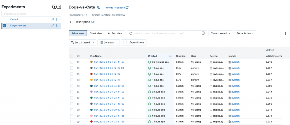Check the Default experiment checkbox

pyautogui.click(x=5, y=20)
